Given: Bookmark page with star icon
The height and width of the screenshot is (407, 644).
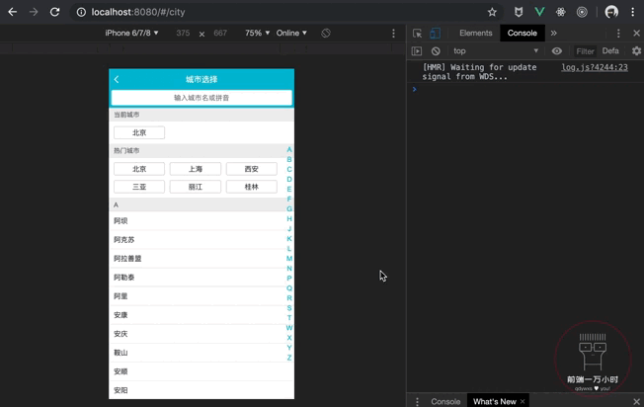Looking at the screenshot, I should 492,12.
